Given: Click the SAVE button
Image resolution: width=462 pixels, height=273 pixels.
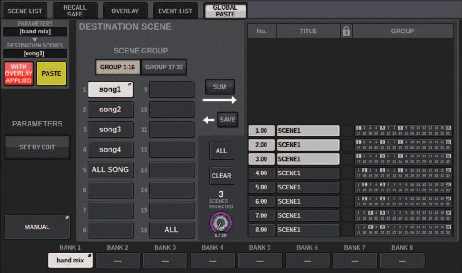Looking at the screenshot, I should pyautogui.click(x=228, y=120).
